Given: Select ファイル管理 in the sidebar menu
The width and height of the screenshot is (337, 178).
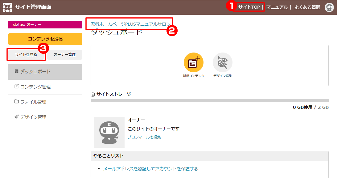Looking at the screenshot, I should pyautogui.click(x=33, y=102).
